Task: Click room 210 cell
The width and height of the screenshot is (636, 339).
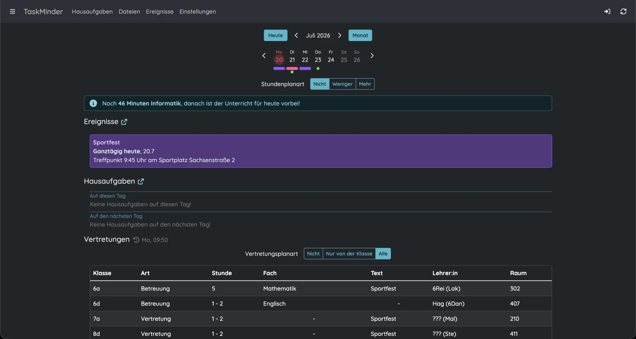Action: coord(515,319)
